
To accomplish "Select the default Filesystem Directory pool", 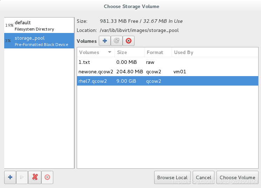I will coord(39,25).
